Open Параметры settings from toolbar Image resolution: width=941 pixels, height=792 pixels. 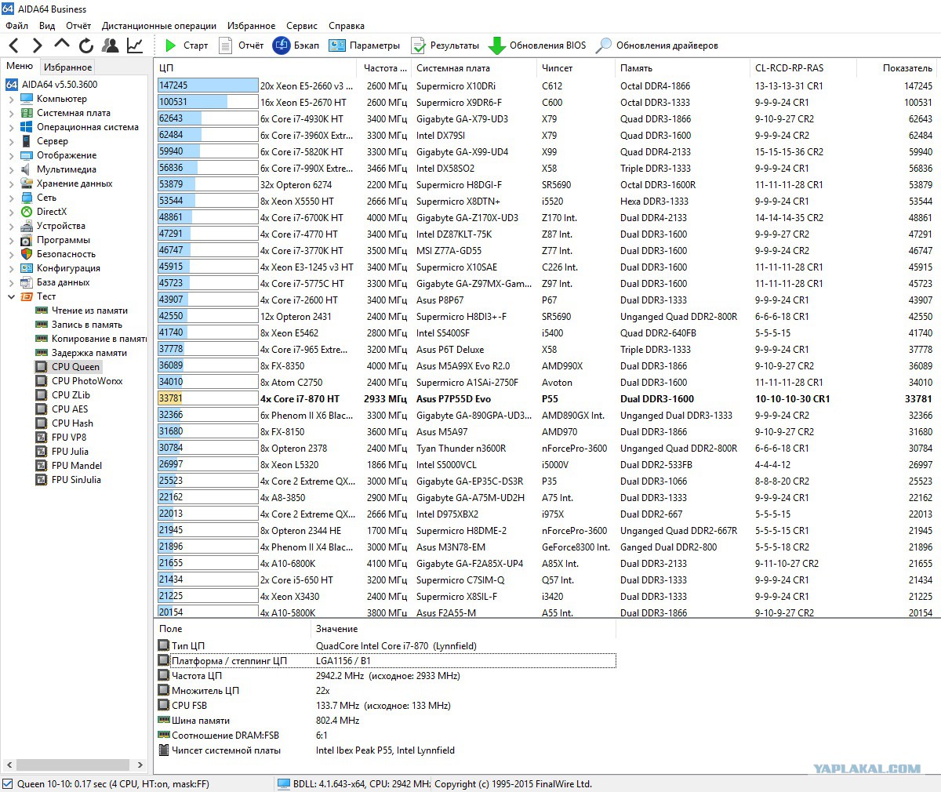click(337, 45)
